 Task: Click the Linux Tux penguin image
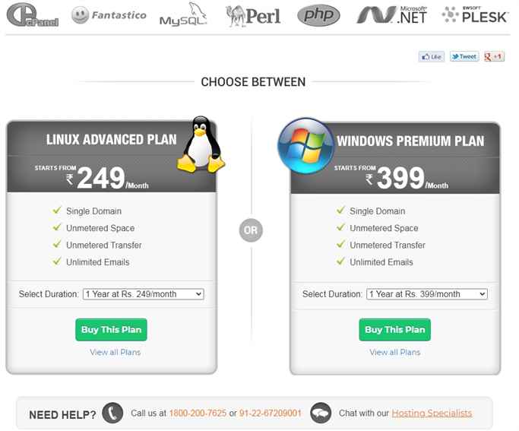201,144
